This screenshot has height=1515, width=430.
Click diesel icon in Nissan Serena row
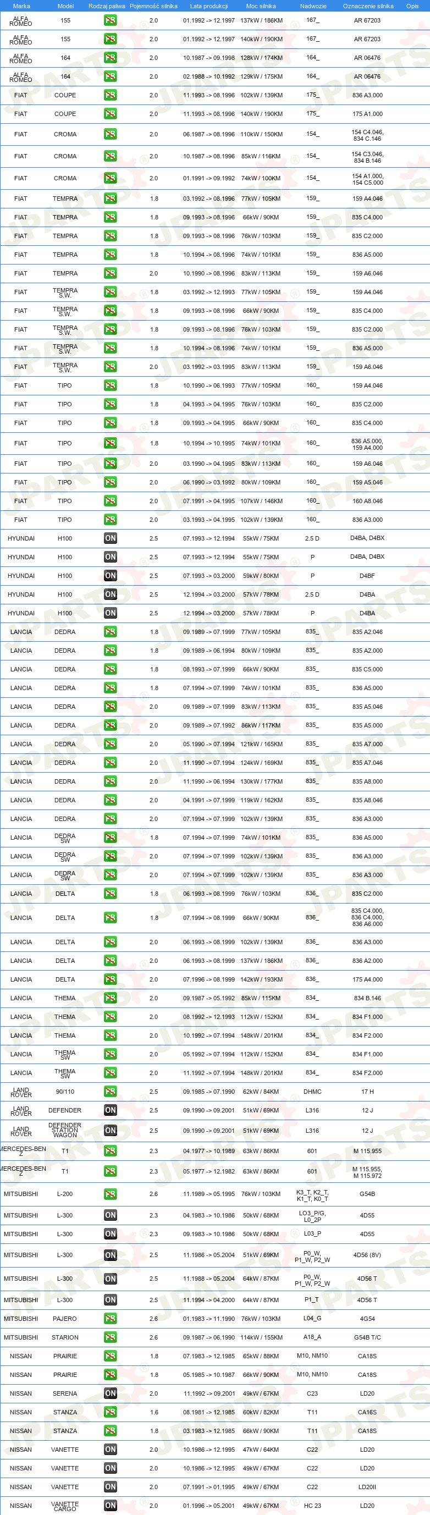coord(110,1393)
